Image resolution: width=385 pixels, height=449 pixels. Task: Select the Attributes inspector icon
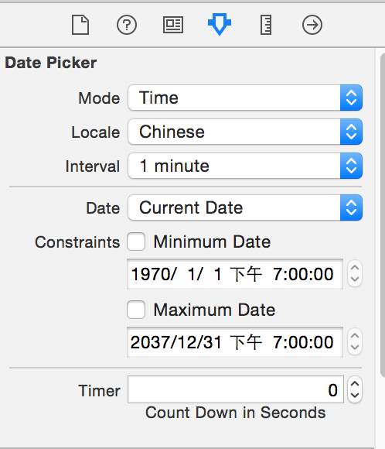point(220,24)
